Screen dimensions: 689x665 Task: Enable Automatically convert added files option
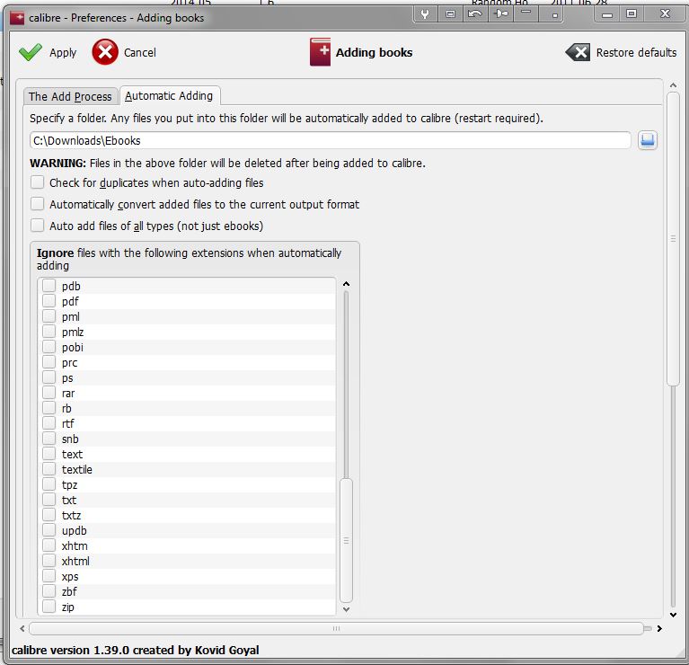[x=38, y=204]
